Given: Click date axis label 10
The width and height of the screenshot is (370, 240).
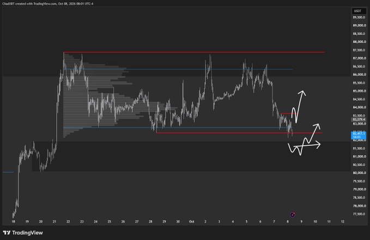Looking at the screenshot, I should tap(316, 221).
